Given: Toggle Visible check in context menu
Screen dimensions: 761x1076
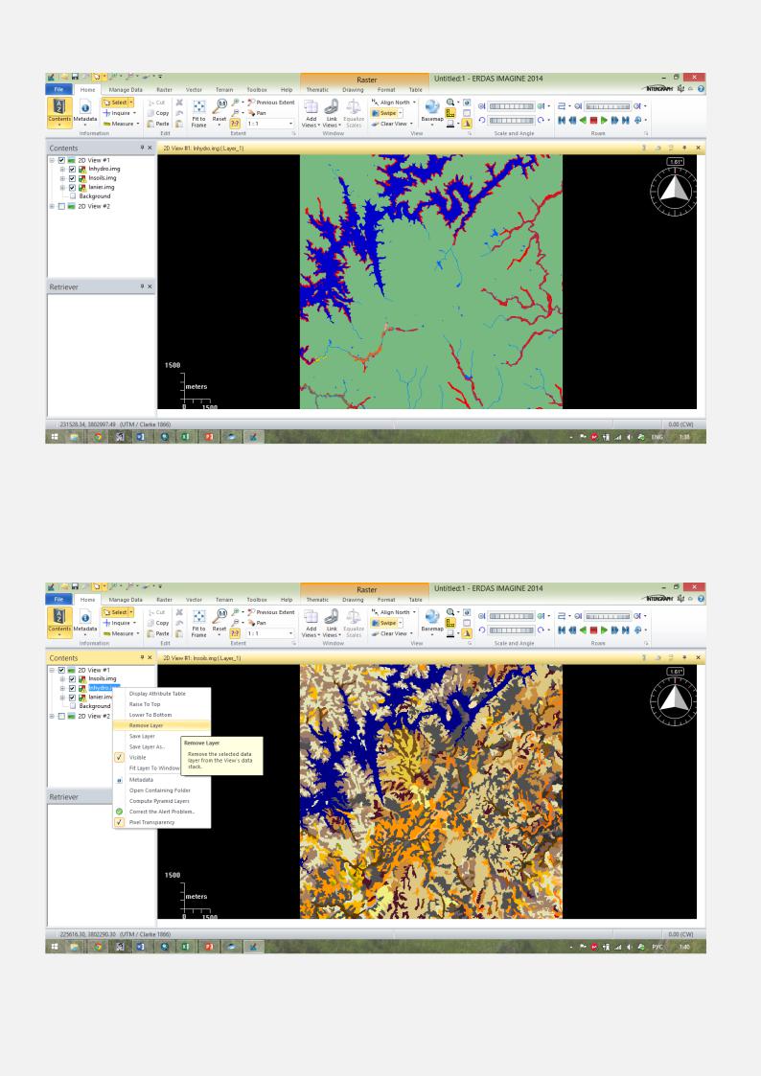Looking at the screenshot, I should (x=120, y=758).
